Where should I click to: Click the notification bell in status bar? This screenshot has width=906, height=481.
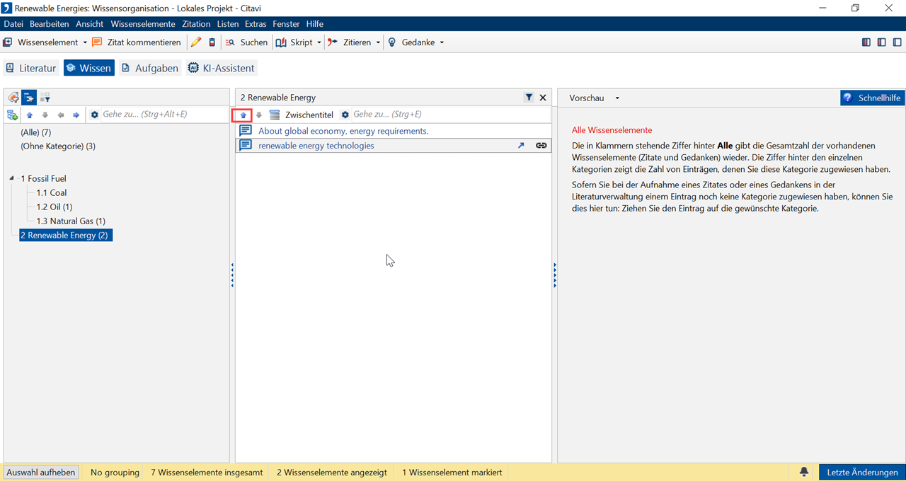(x=804, y=473)
